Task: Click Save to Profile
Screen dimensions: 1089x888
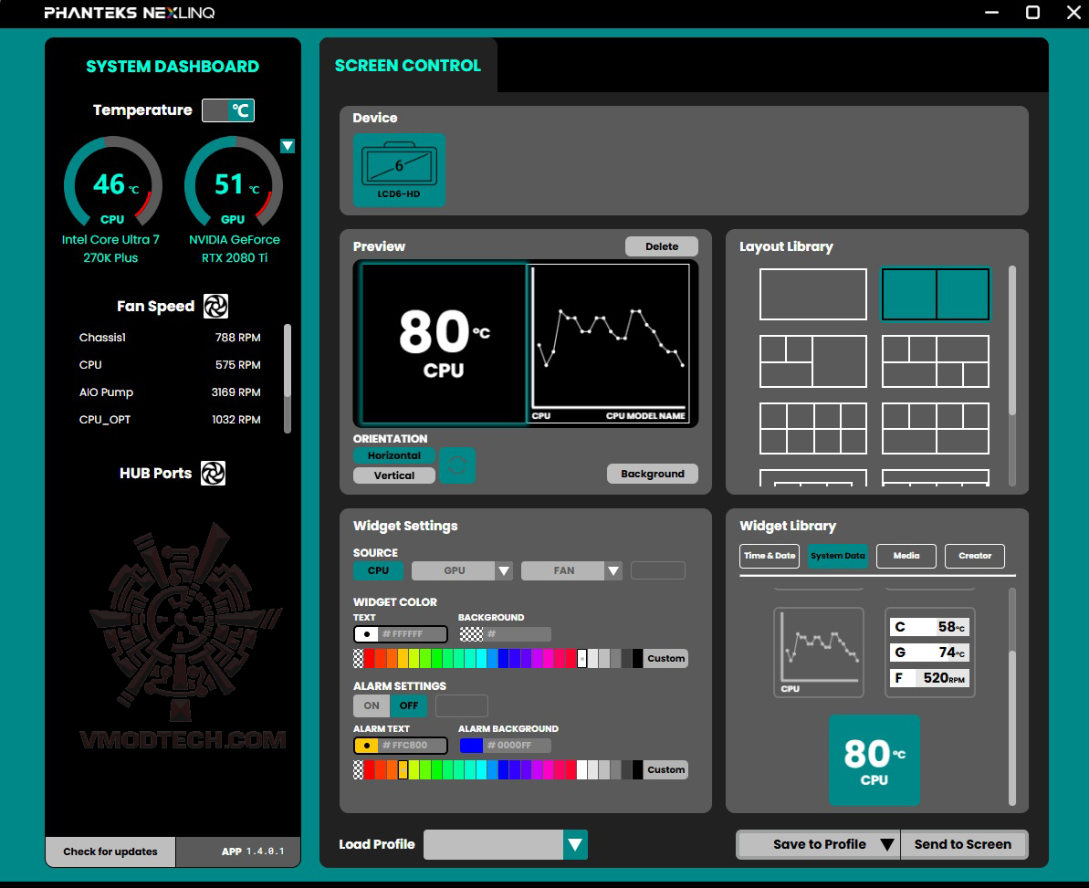Action: (820, 845)
